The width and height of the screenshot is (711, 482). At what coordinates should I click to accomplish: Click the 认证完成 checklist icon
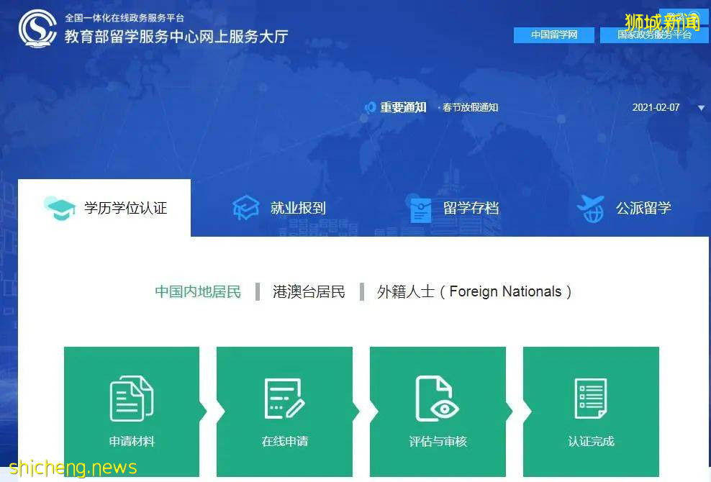[591, 397]
